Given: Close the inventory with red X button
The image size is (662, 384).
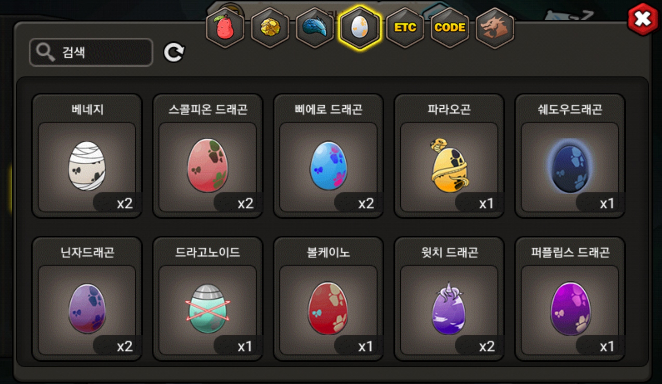Looking at the screenshot, I should tap(643, 19).
